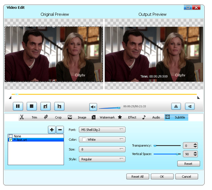212x190 pixels.
Task: Click the Original Preview video frame
Action: pyautogui.click(x=54, y=54)
